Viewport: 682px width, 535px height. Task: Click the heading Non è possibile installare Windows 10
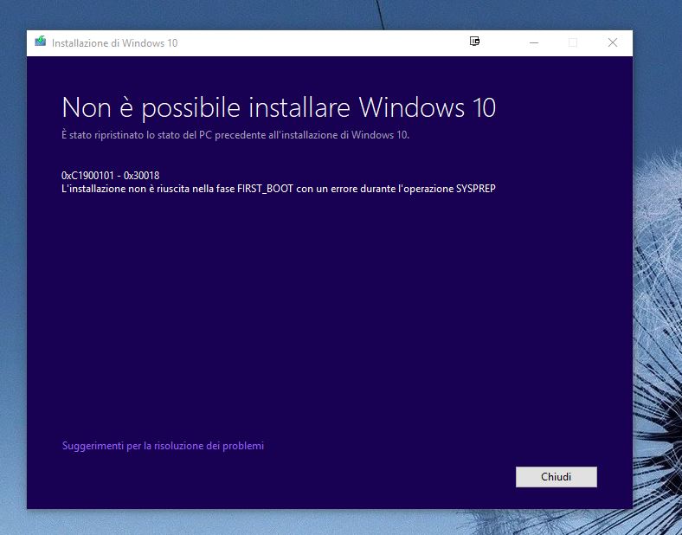coord(279,107)
